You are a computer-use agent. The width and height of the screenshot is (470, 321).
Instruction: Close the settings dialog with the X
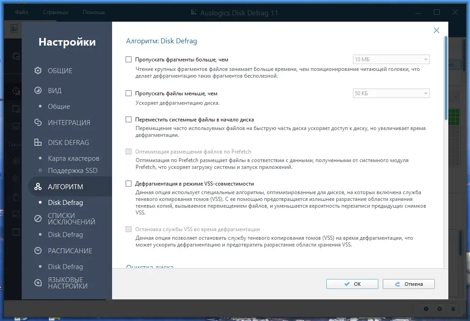click(x=437, y=30)
